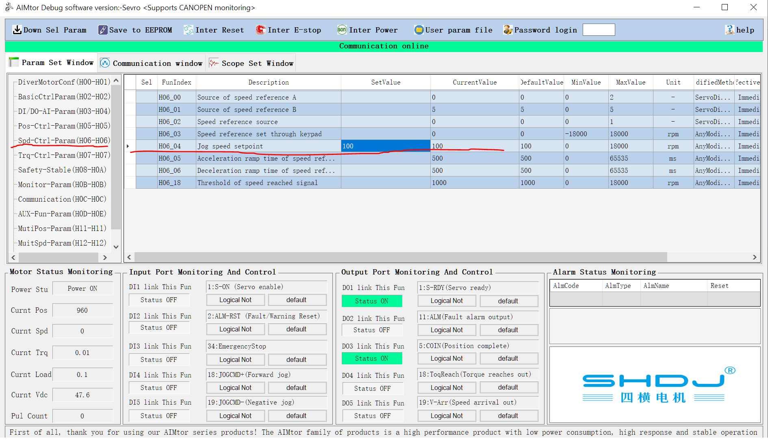Toggle Logical Not for DI4 JOGCMD+
This screenshot has width=768, height=440.
point(235,388)
